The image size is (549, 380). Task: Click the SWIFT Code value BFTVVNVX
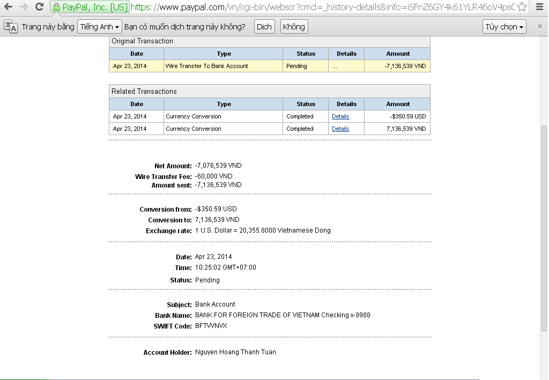pyautogui.click(x=211, y=326)
